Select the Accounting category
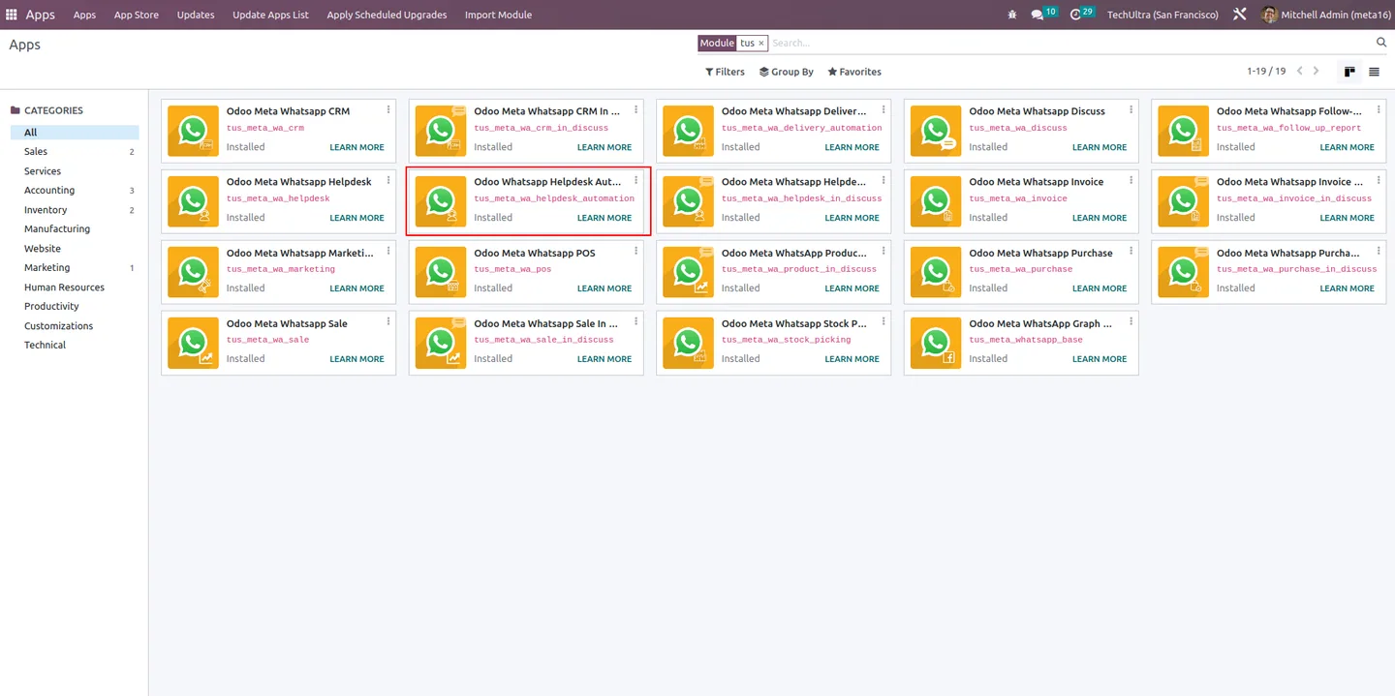 75,191
